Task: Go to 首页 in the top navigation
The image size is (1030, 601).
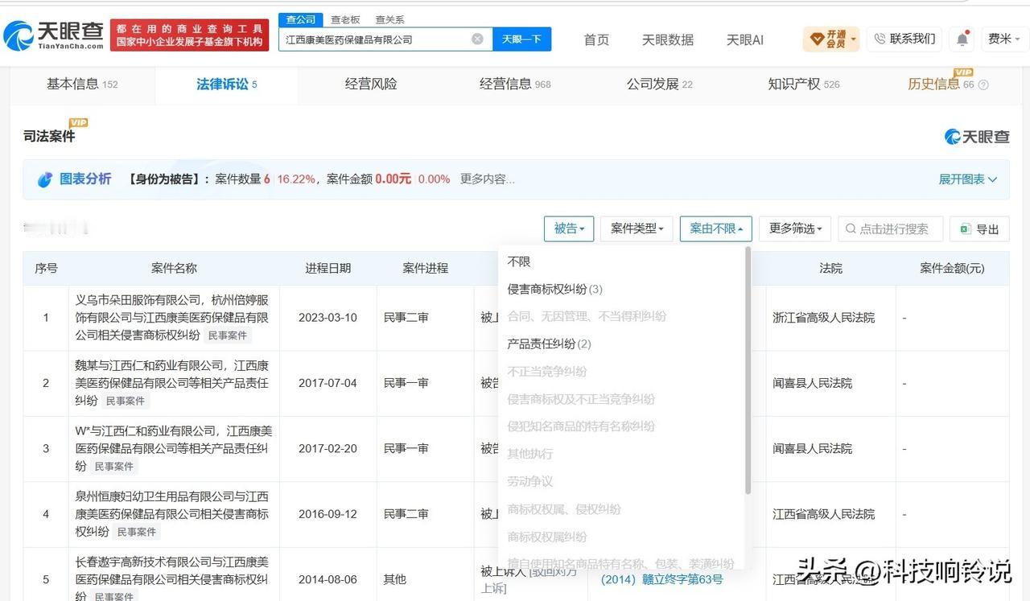Action: click(x=596, y=39)
